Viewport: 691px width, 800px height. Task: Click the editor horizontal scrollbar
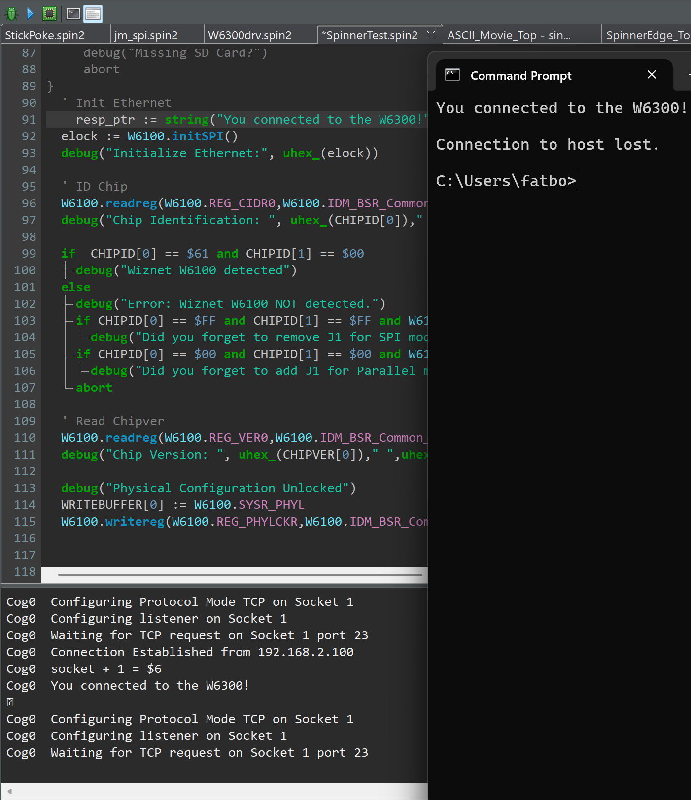pyautogui.click(x=240, y=574)
